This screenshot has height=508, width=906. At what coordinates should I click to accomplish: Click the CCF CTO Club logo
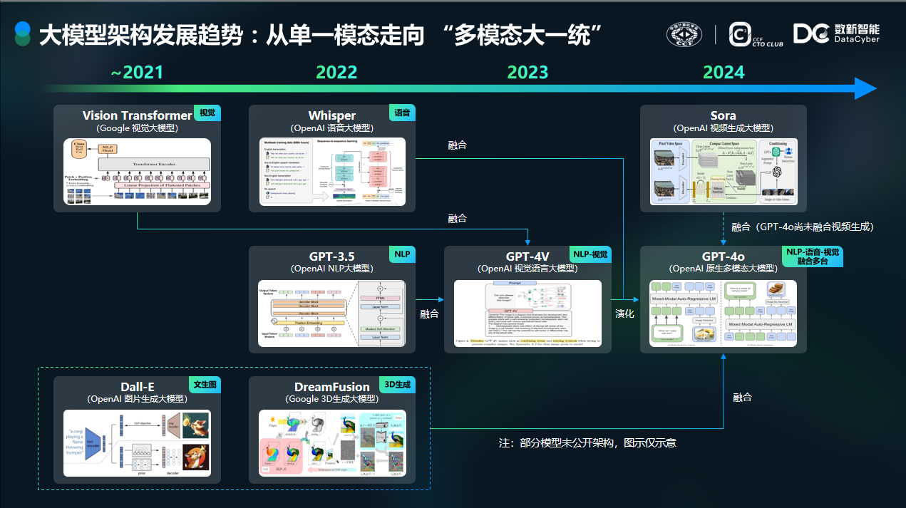[756, 34]
